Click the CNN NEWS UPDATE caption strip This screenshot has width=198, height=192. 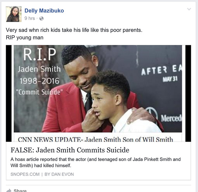pos(95,139)
